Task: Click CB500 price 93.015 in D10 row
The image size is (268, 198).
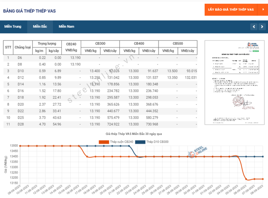Action: pos(192,71)
